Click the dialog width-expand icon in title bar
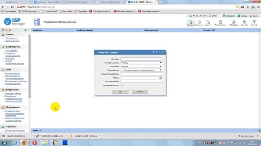Screen dimensions: 261x146 (160, 52)
